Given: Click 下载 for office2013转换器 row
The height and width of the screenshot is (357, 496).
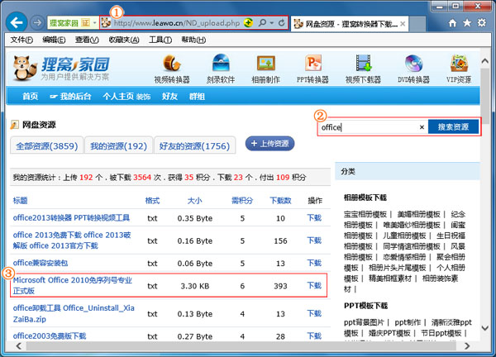Looking at the screenshot, I should pos(314,218).
